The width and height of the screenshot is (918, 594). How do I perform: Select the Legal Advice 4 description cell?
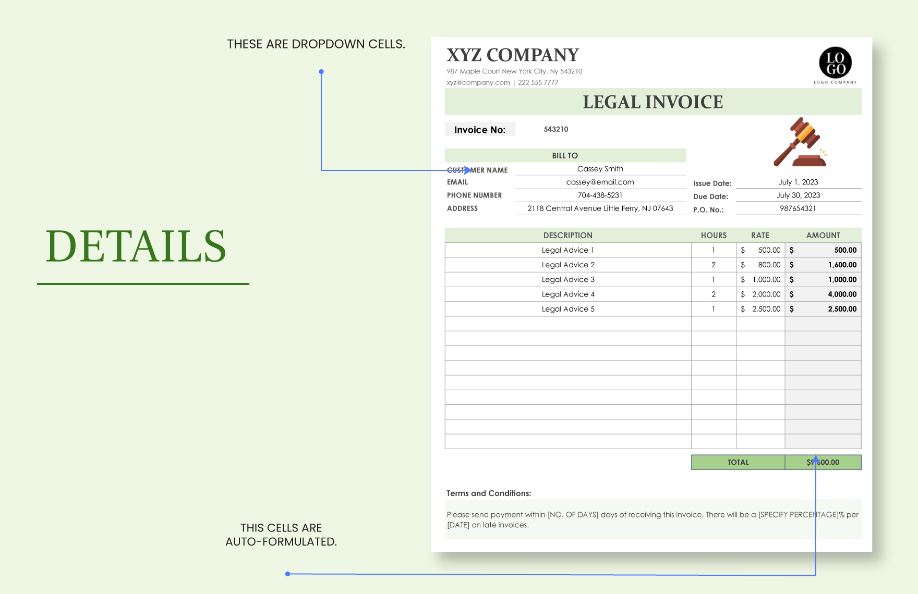(x=568, y=294)
